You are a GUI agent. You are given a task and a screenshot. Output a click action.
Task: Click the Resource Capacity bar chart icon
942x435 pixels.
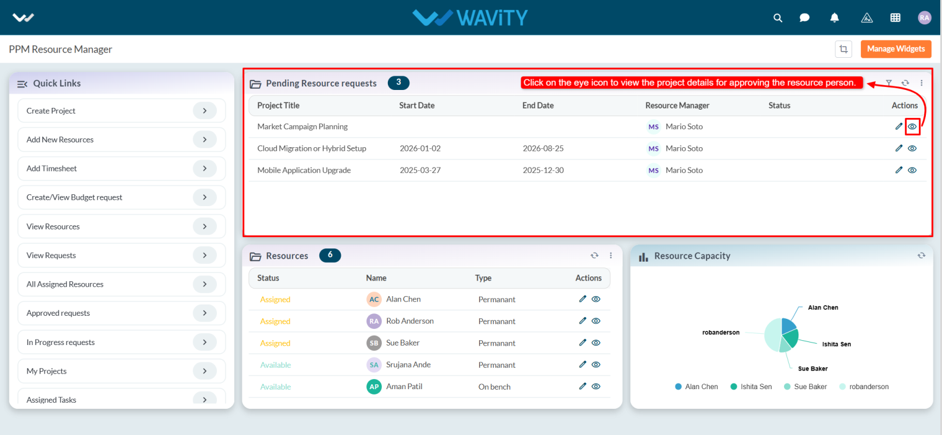[643, 257]
